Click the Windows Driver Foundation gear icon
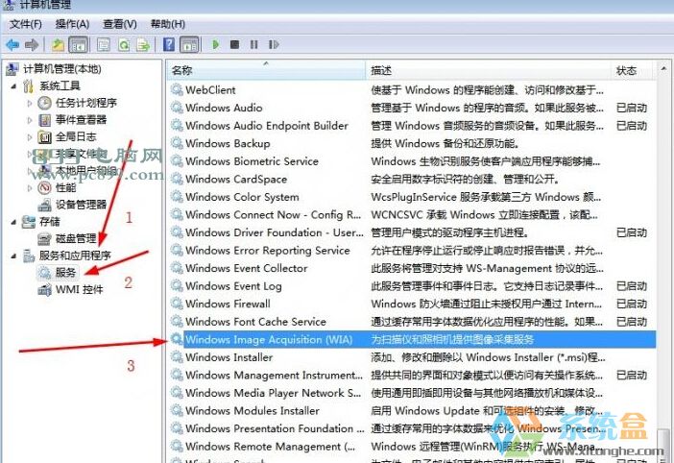This screenshot has height=463, width=674. pyautogui.click(x=177, y=232)
